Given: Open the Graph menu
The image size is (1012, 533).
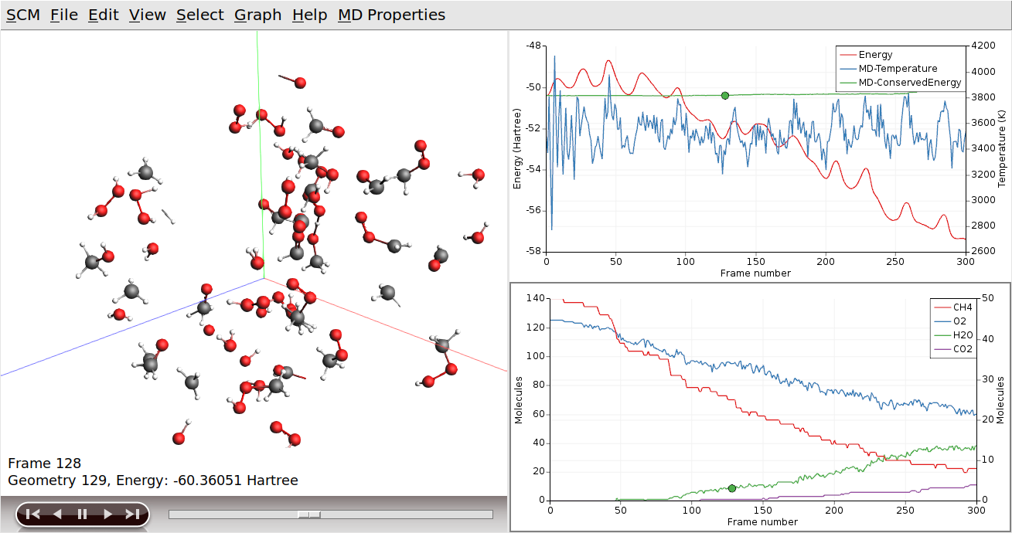Looking at the screenshot, I should 257,15.
